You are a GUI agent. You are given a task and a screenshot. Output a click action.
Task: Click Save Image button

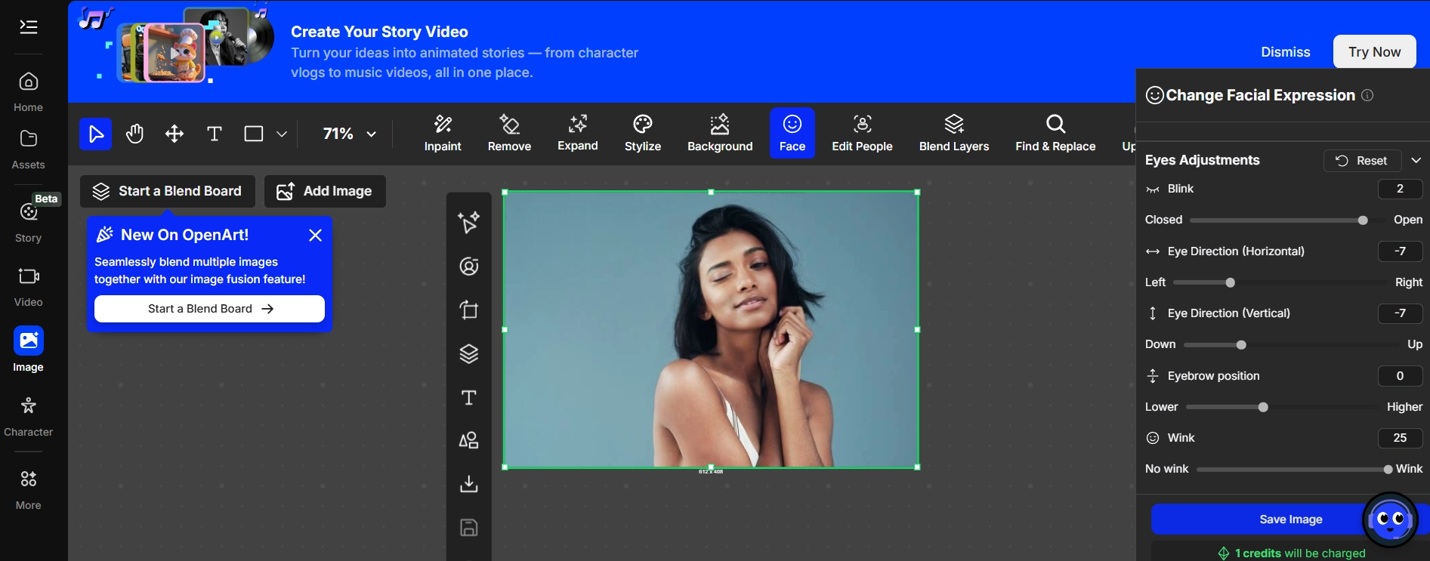point(1290,519)
